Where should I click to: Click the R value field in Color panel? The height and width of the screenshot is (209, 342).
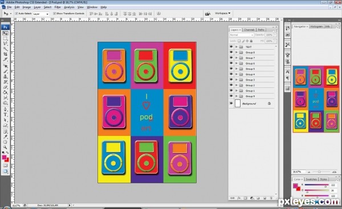click(333, 185)
